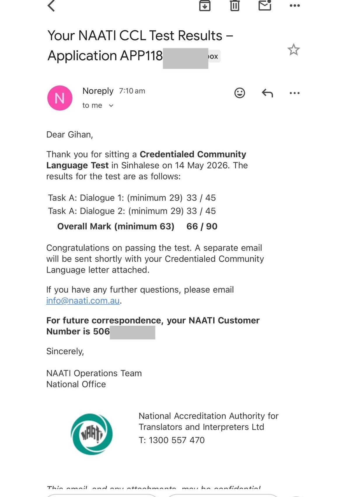Screen dimensions: 350x497
Task: Open the info@naati.com.au email link
Action: (83, 301)
